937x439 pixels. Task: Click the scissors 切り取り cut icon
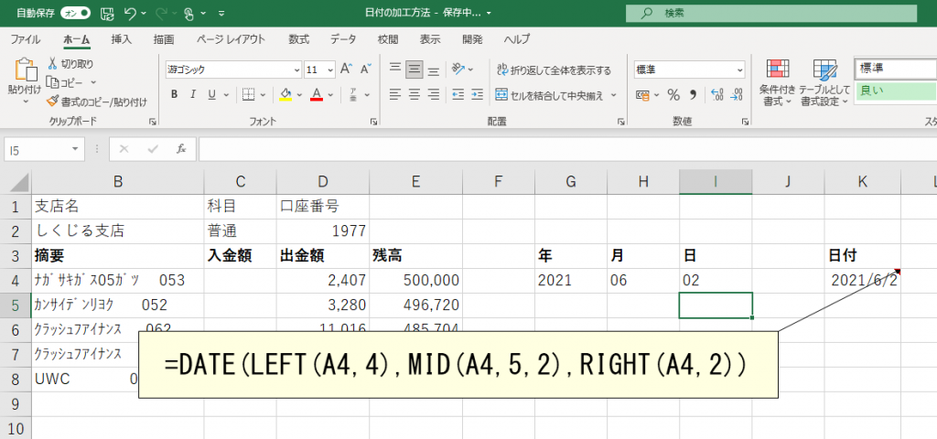pos(54,64)
